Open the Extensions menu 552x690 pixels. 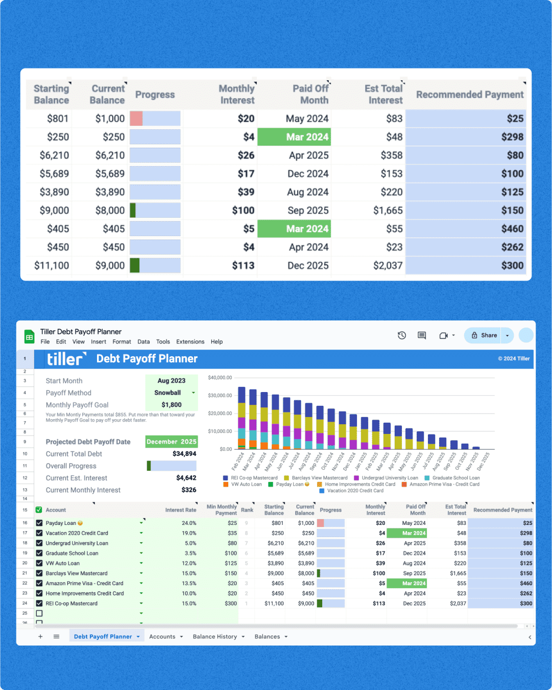tap(190, 341)
